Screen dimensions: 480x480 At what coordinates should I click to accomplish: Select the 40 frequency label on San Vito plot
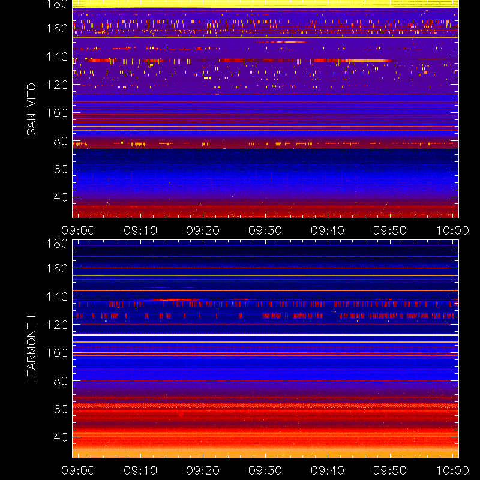(61, 197)
